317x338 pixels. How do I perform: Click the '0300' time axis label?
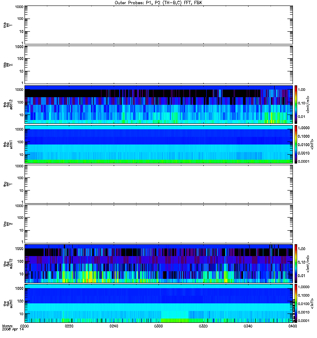[x=158, y=326]
